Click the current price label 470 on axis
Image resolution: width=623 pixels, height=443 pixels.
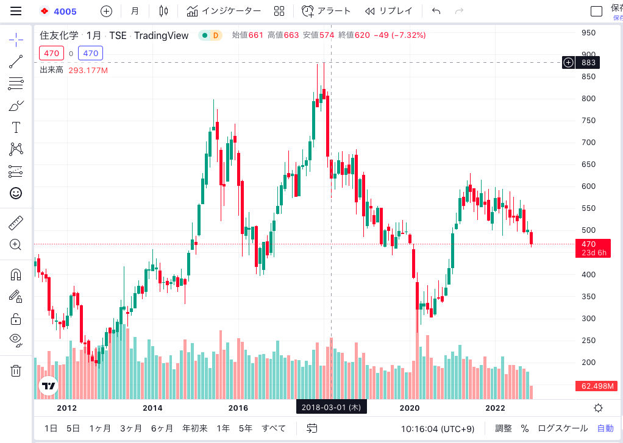tap(593, 249)
